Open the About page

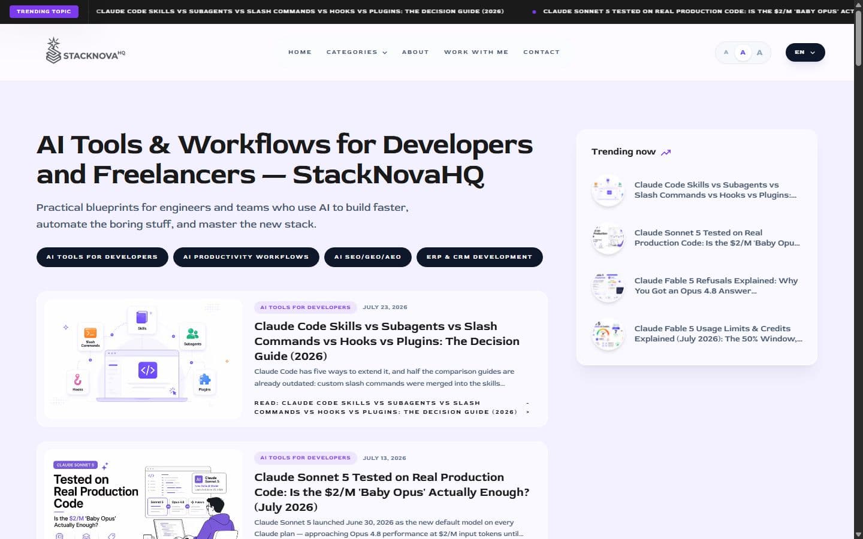[x=415, y=52]
